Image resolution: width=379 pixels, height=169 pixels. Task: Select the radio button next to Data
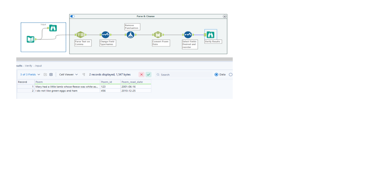click(231, 74)
